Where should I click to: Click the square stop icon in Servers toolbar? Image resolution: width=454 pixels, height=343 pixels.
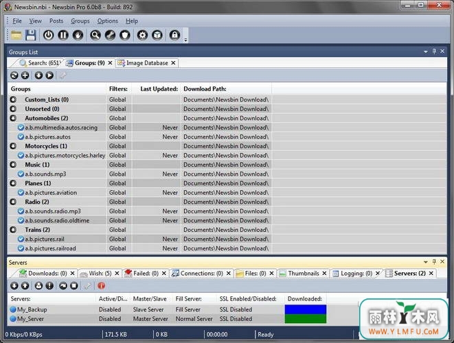pos(74,286)
